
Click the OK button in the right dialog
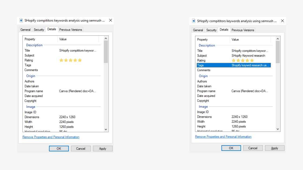tap(231, 148)
